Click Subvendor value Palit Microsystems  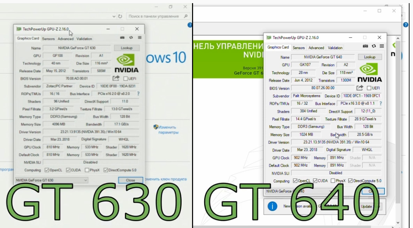307,96
